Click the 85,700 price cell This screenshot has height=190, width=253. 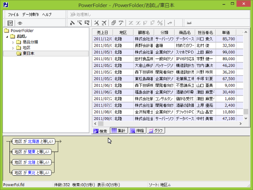(x=226, y=39)
